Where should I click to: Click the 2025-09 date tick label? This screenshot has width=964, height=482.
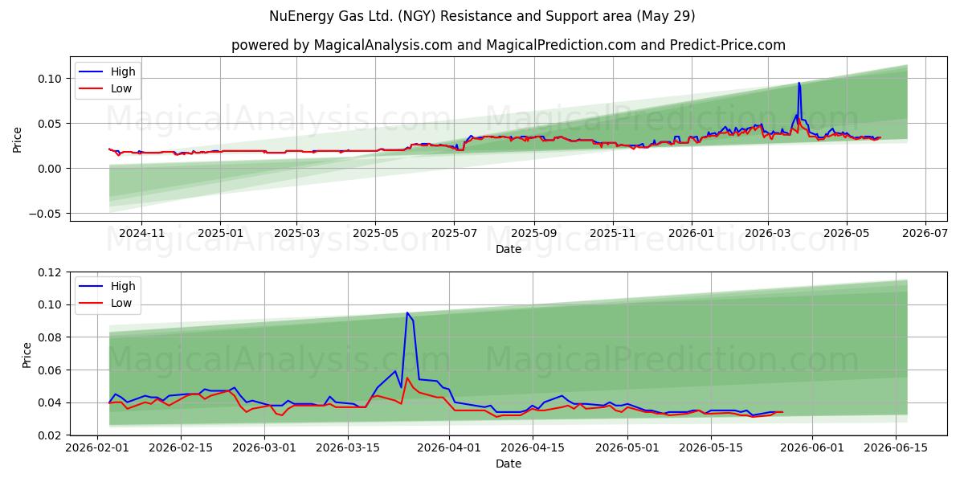pyautogui.click(x=534, y=233)
